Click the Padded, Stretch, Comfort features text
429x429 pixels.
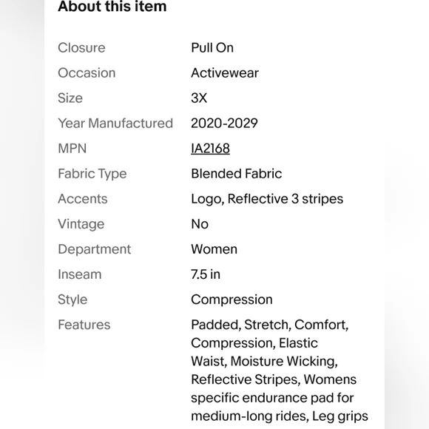(270, 325)
